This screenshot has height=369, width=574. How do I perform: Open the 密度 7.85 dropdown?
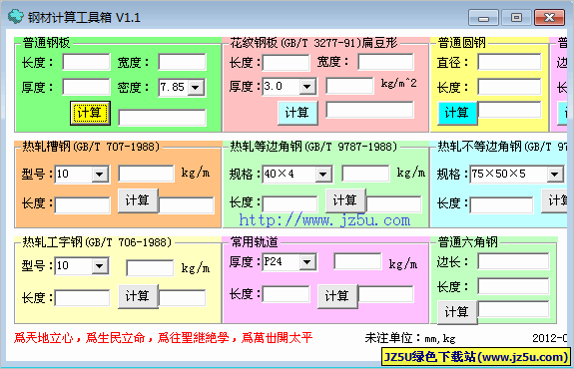tap(196, 88)
